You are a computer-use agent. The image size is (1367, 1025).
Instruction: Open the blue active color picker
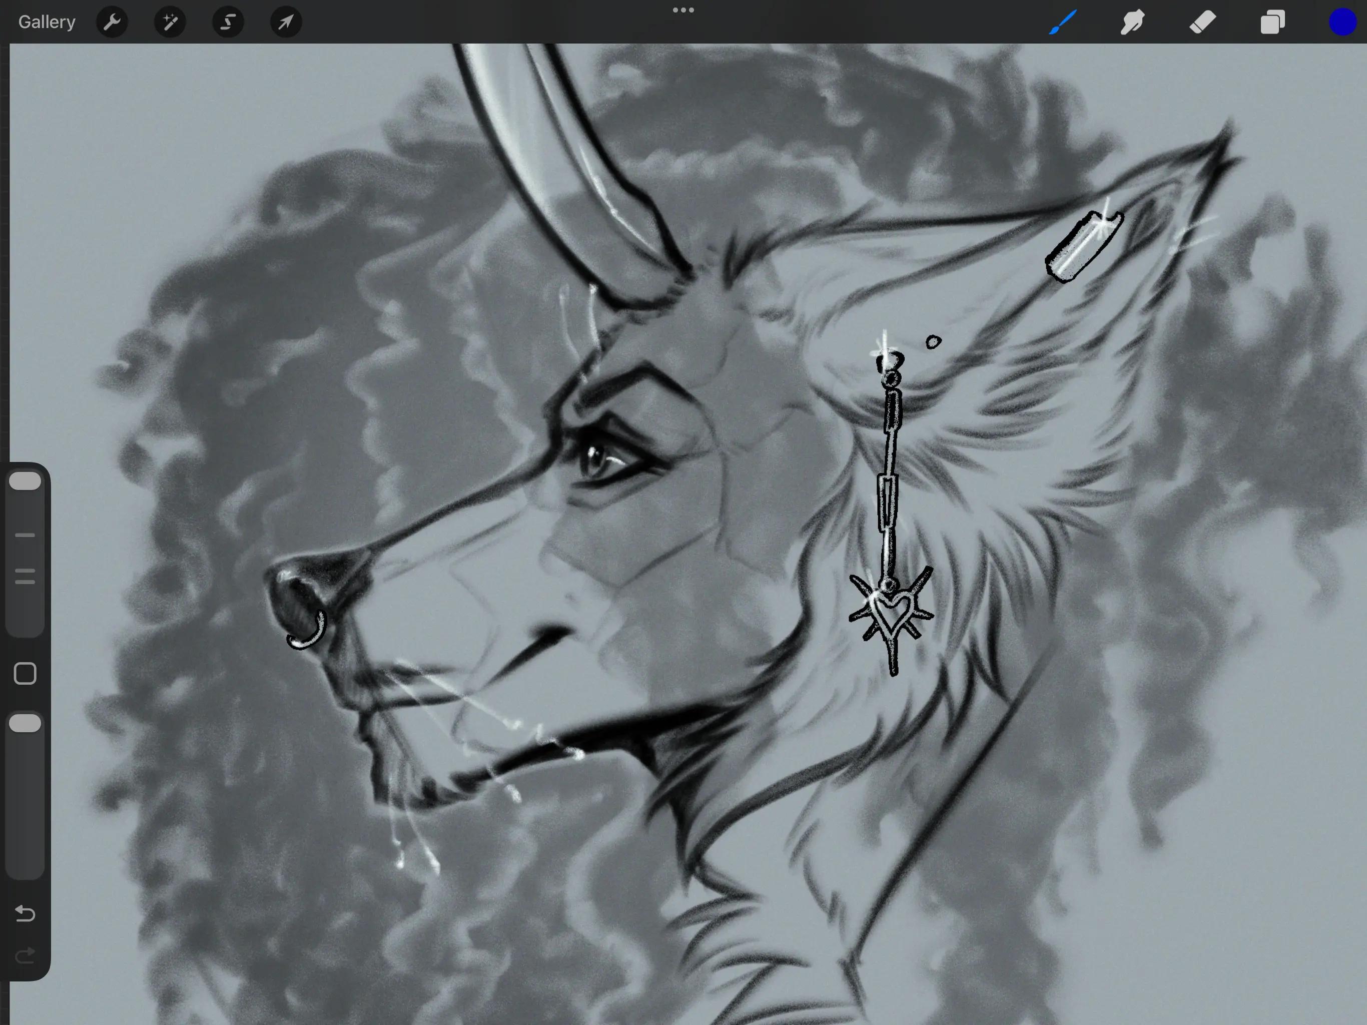tap(1342, 22)
